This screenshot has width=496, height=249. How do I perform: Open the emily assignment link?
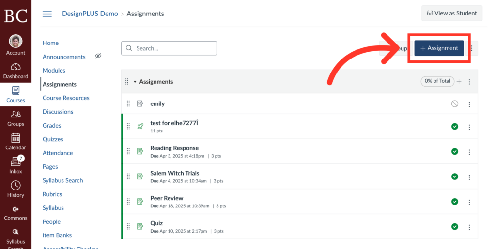click(157, 103)
